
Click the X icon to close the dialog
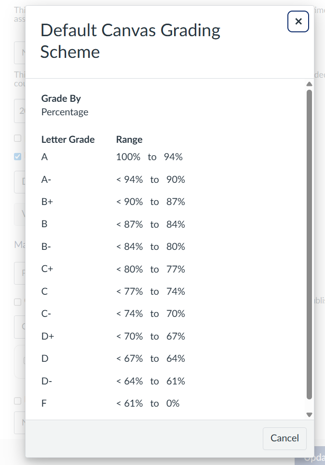(298, 21)
